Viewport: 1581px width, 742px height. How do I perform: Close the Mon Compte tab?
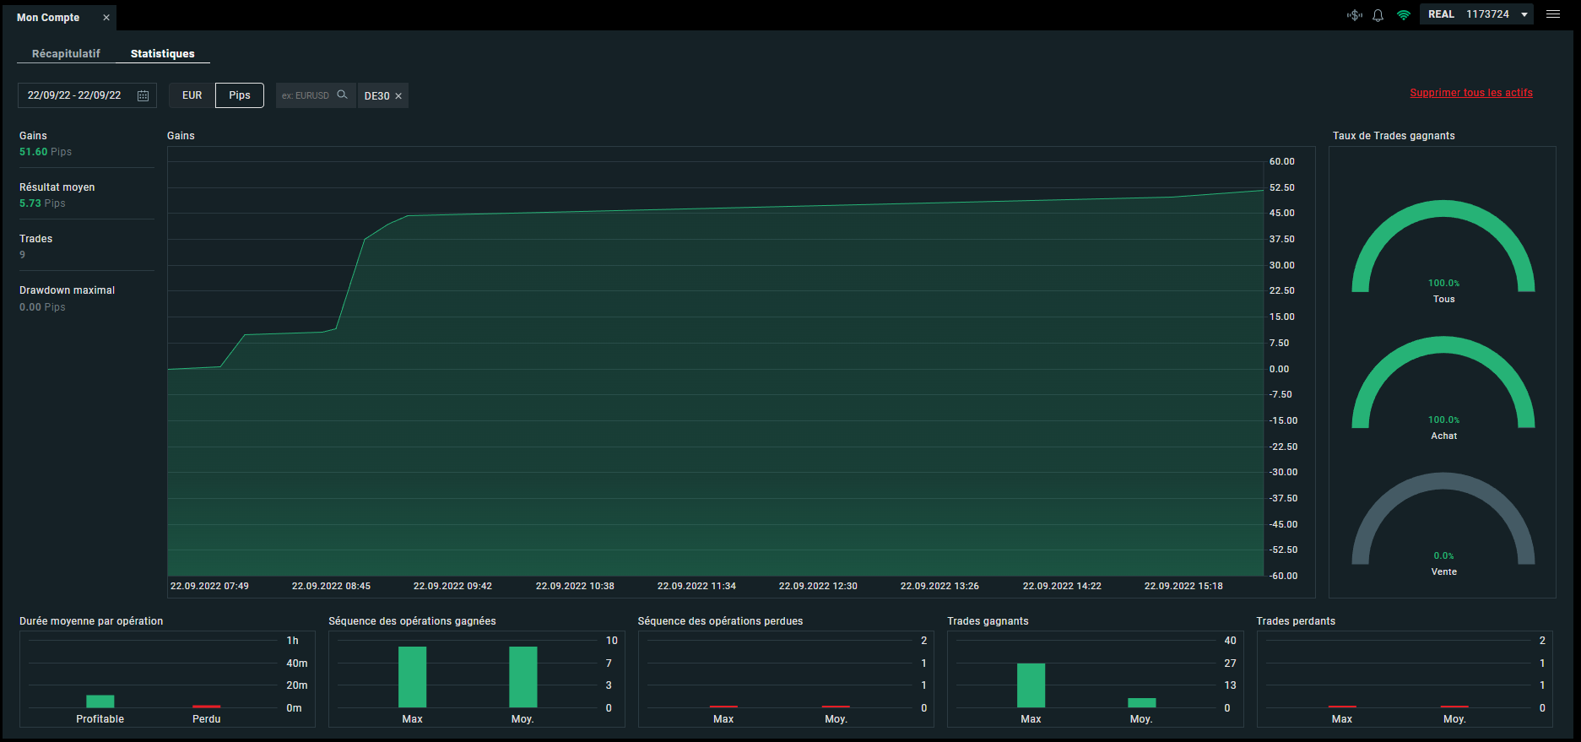106,18
